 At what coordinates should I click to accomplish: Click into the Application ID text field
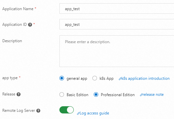click(x=117, y=24)
